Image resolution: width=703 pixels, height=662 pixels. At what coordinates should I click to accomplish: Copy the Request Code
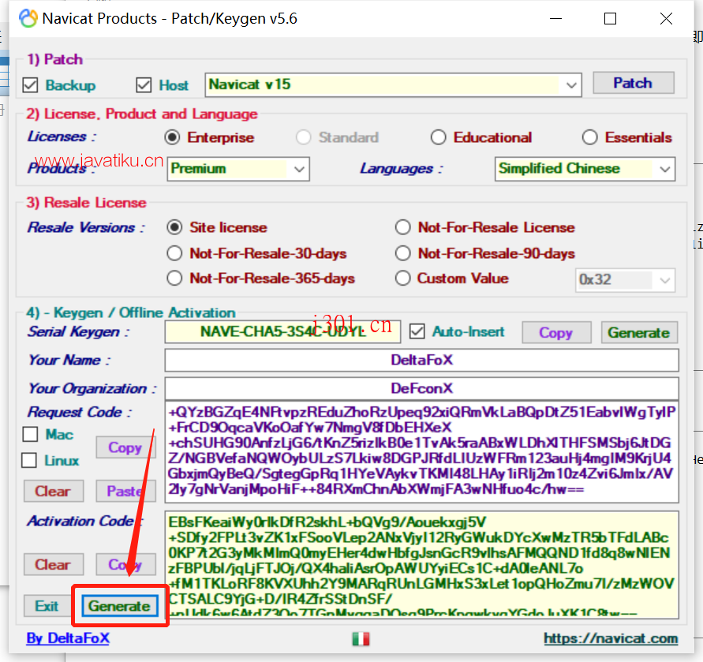point(125,447)
